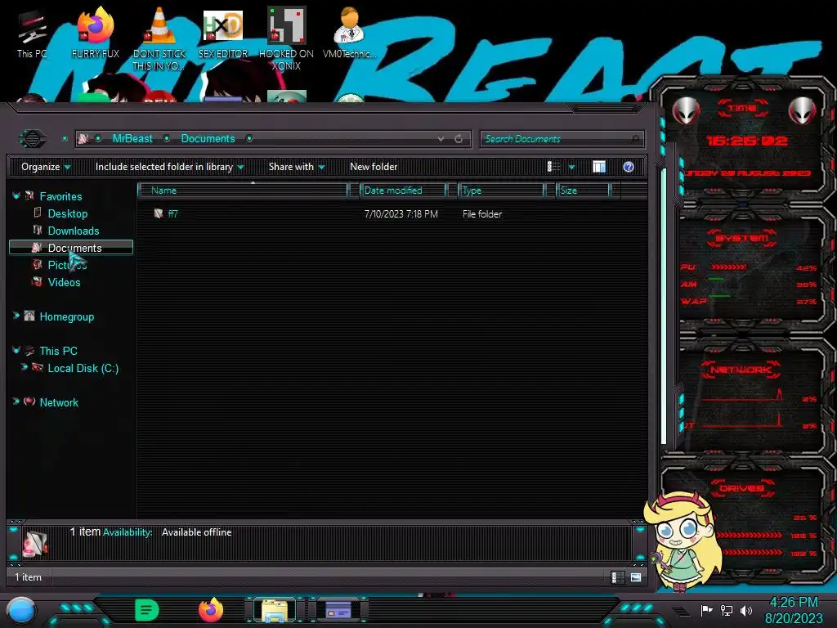Open Include selected folder in library menu

click(169, 167)
